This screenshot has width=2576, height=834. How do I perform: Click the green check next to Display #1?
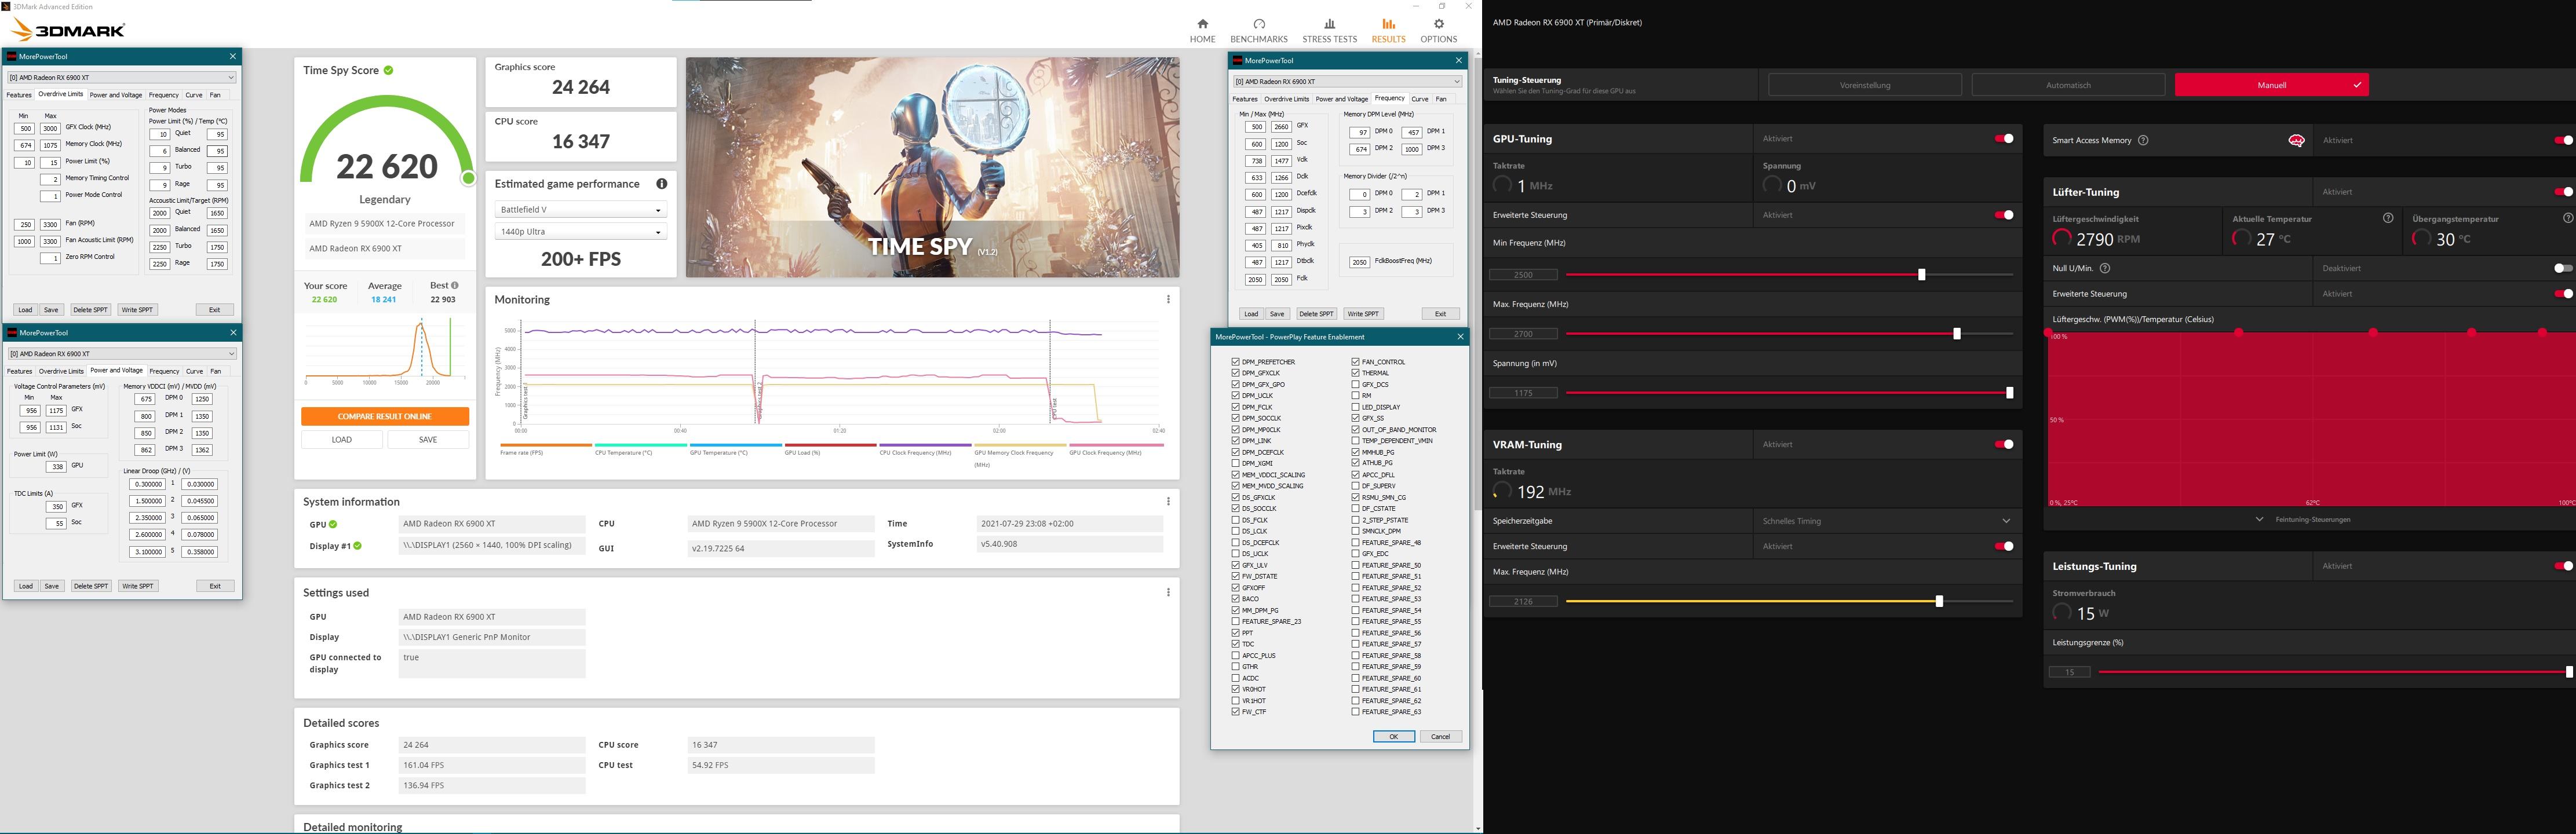[357, 546]
